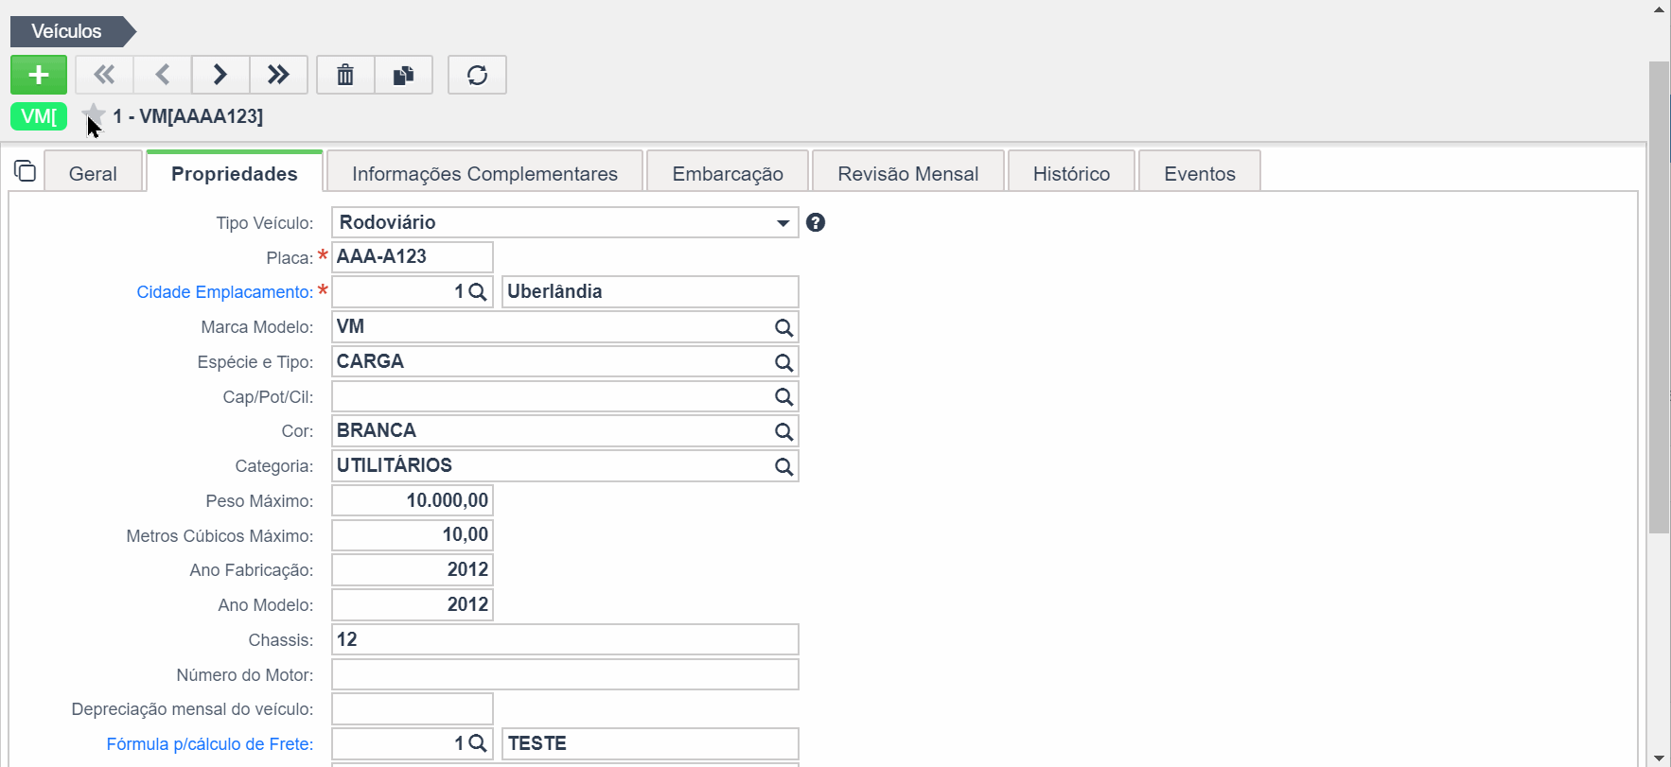Toggle favorite star for VM[AAAA123]

pyautogui.click(x=94, y=115)
